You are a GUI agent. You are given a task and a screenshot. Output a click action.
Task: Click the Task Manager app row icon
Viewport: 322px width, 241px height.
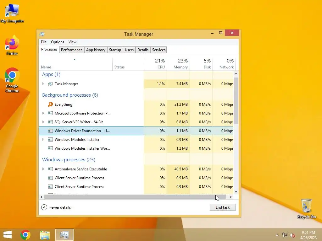[x=50, y=84]
